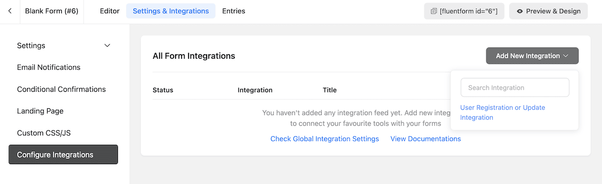
Task: Open the Add New Integration dropdown
Action: click(x=532, y=56)
